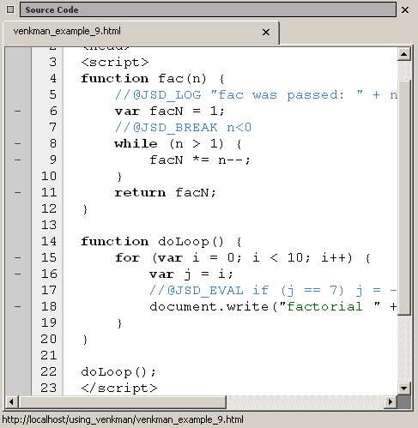Click the for loop header line
Image resolution: width=418 pixels, height=428 pixels.
[243, 258]
